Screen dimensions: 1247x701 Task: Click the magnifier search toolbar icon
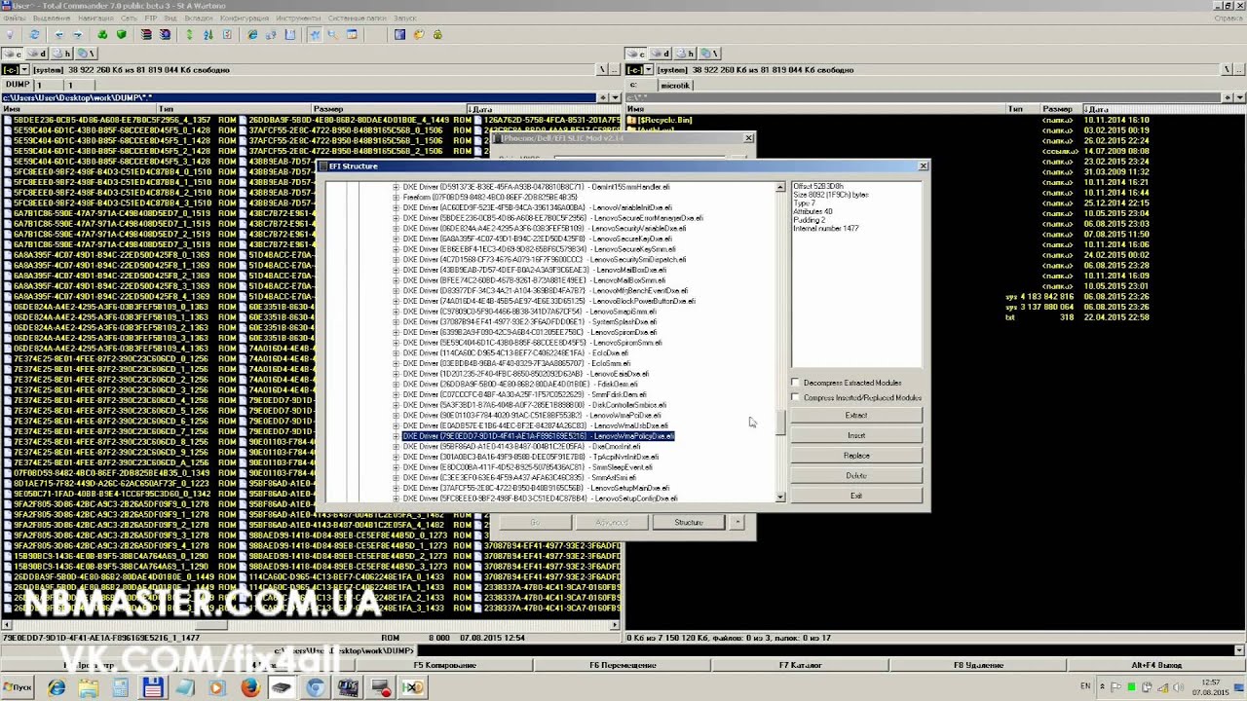pyautogui.click(x=332, y=35)
